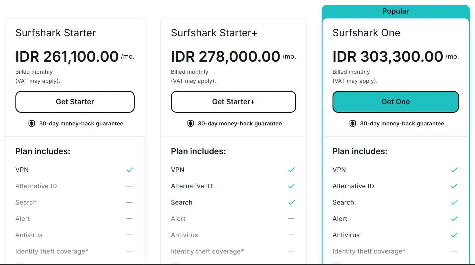Click the Get Starter+ button
475x265 pixels.
click(233, 102)
